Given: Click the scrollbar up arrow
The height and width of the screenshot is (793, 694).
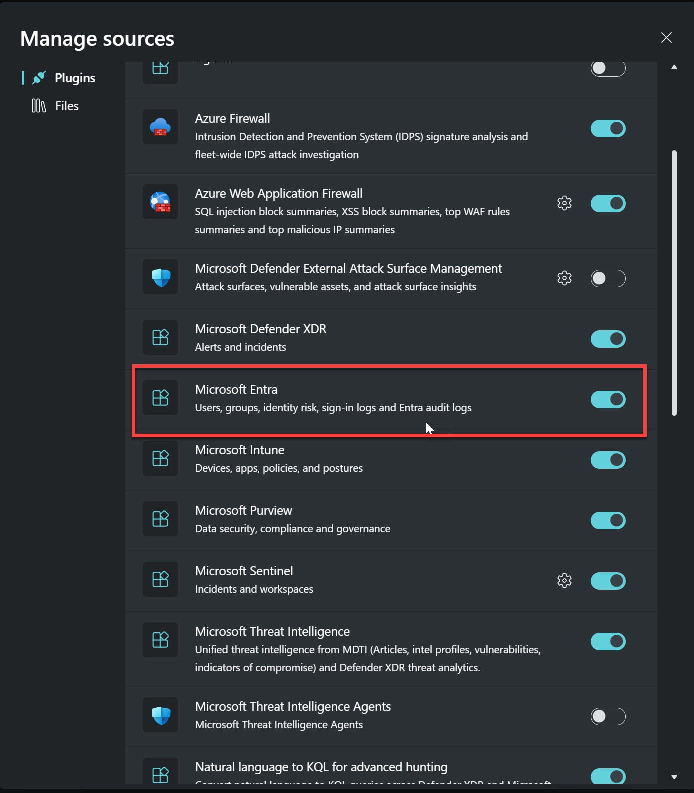Looking at the screenshot, I should [674, 67].
